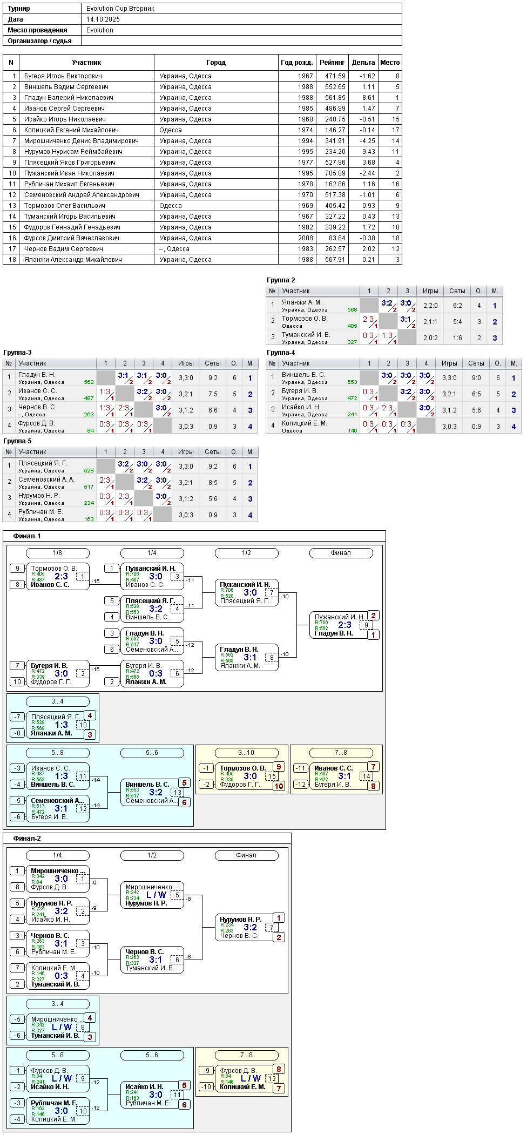Screen dimensions: 527x1135
Task: Click the 'Рейтинг' column header
Action: pyautogui.click(x=332, y=63)
